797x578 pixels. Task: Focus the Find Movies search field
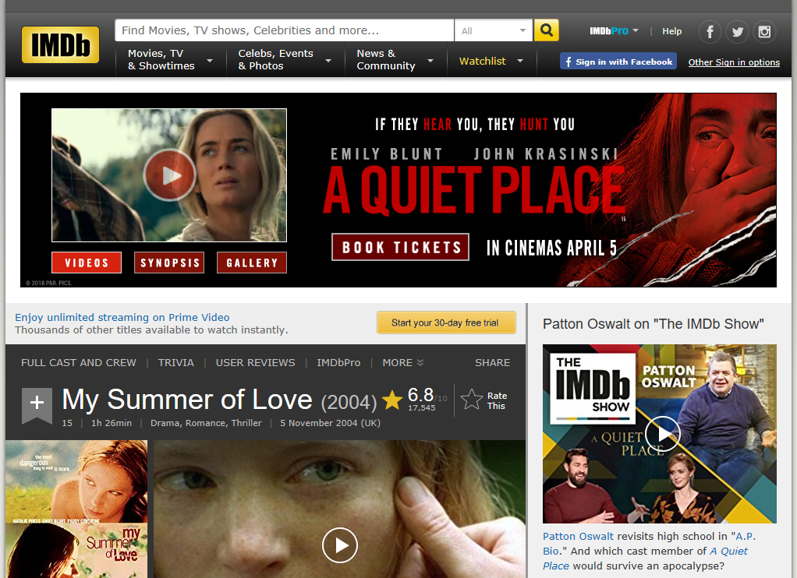coord(285,30)
